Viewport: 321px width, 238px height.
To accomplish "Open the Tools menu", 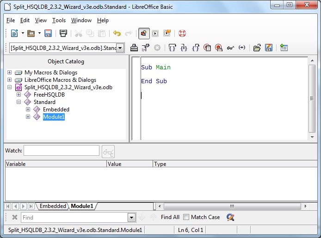I will coord(59,20).
